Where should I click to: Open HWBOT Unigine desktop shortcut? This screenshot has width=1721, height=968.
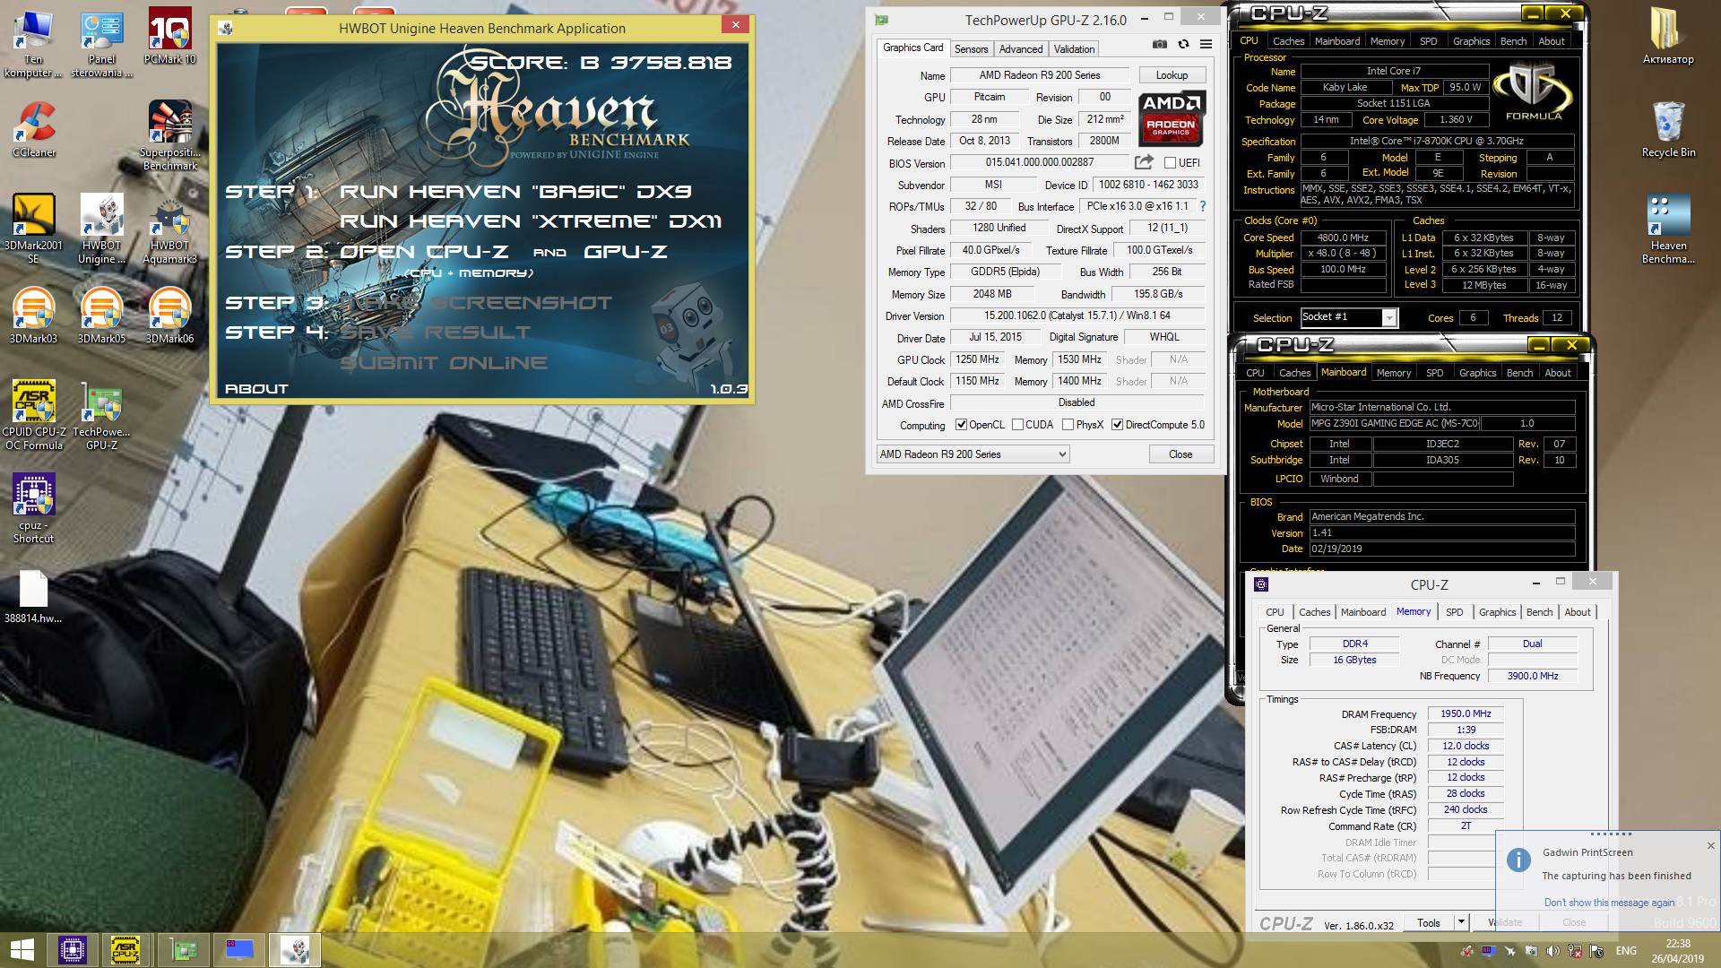coord(101,229)
